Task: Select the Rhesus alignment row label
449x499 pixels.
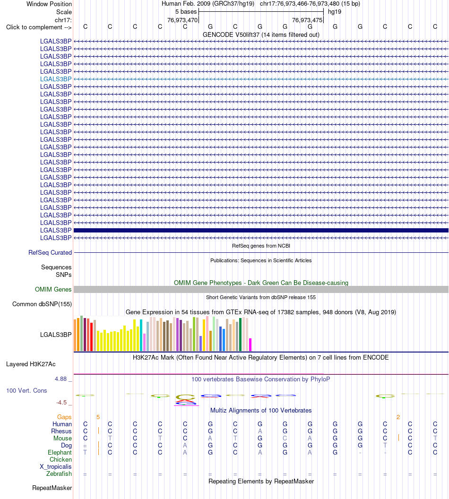Action: point(61,431)
